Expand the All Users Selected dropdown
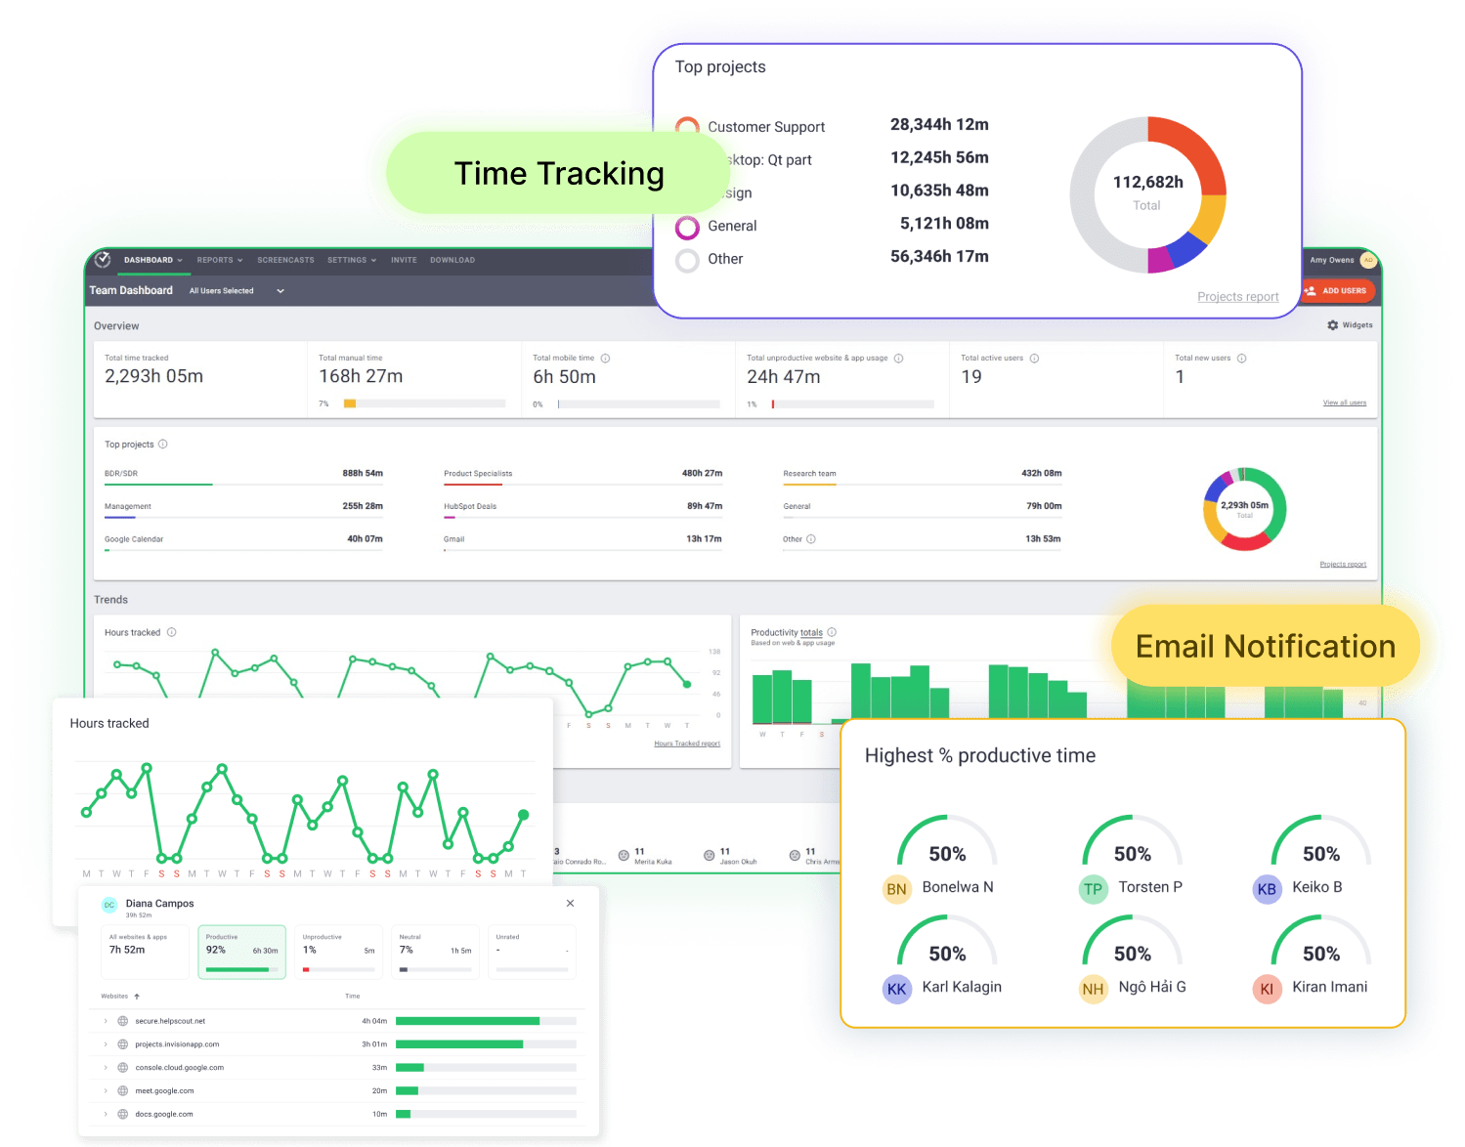This screenshot has height=1147, width=1465. (x=237, y=291)
